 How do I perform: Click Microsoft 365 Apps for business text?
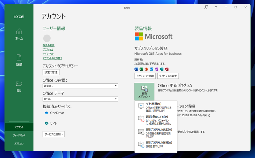pos(158,53)
